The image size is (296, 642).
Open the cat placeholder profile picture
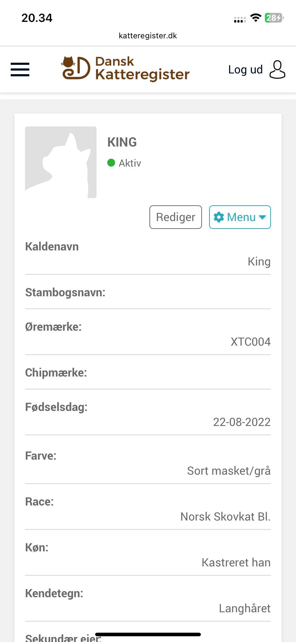click(x=61, y=162)
